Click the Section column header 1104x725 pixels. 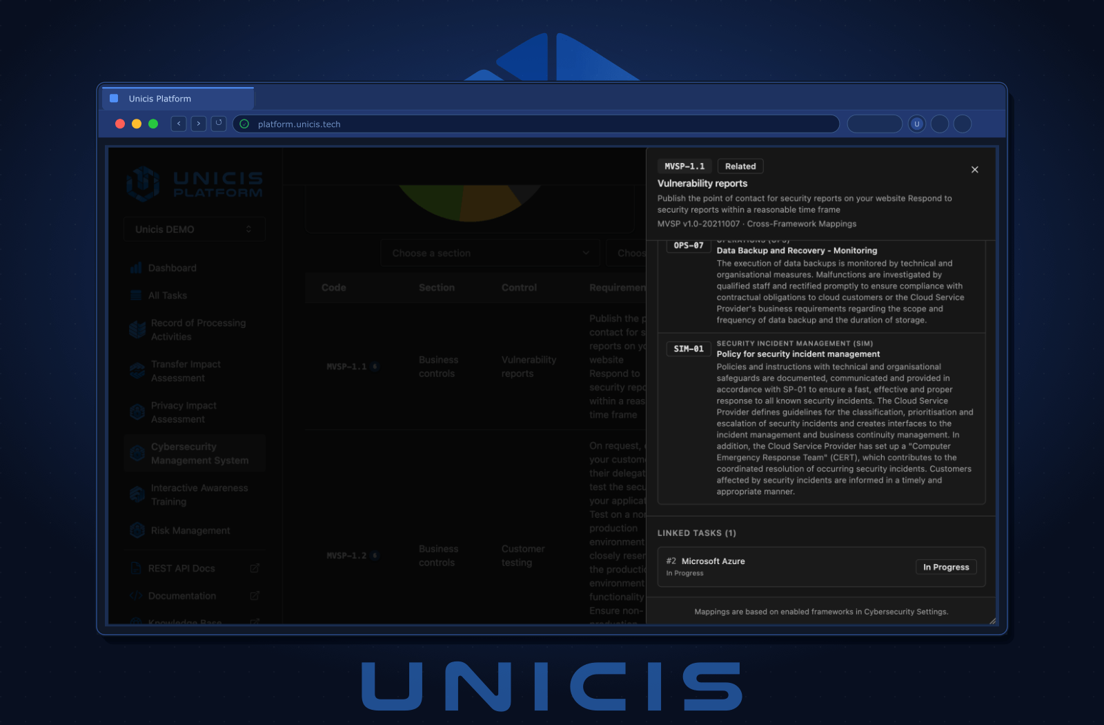tap(437, 287)
